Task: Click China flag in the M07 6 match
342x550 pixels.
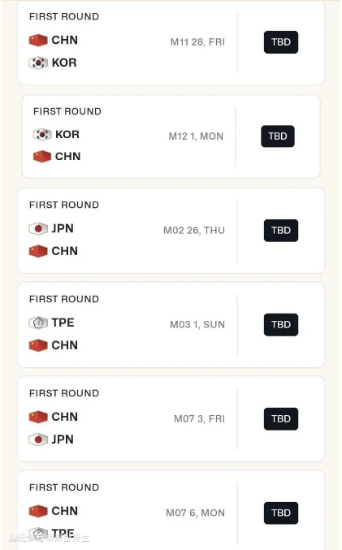Action: click(x=38, y=511)
